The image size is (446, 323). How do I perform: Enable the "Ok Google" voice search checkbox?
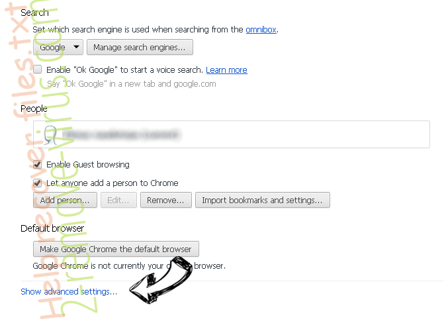click(38, 69)
